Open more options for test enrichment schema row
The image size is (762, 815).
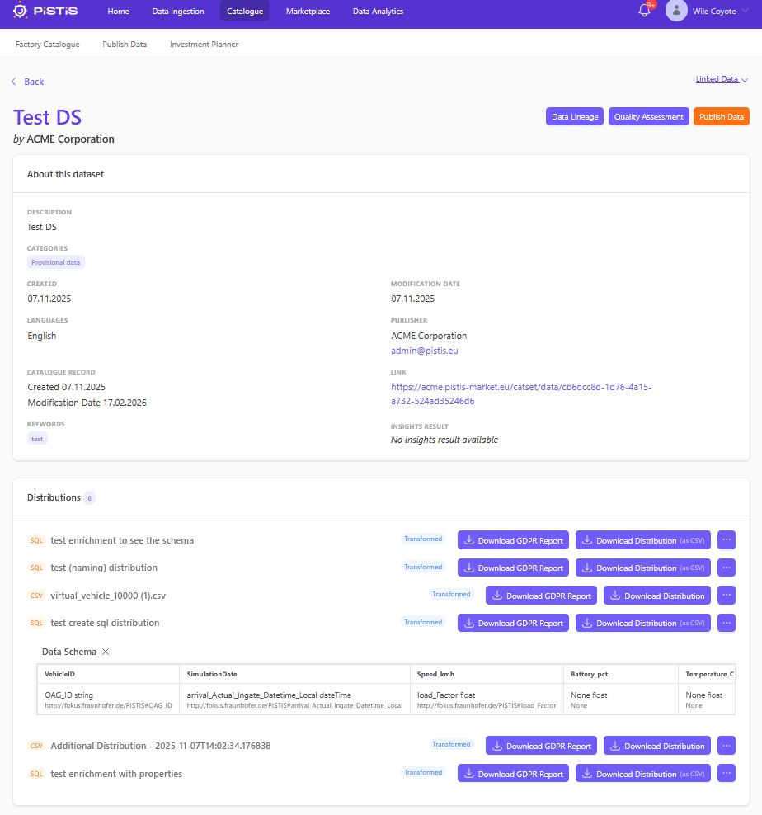point(727,540)
